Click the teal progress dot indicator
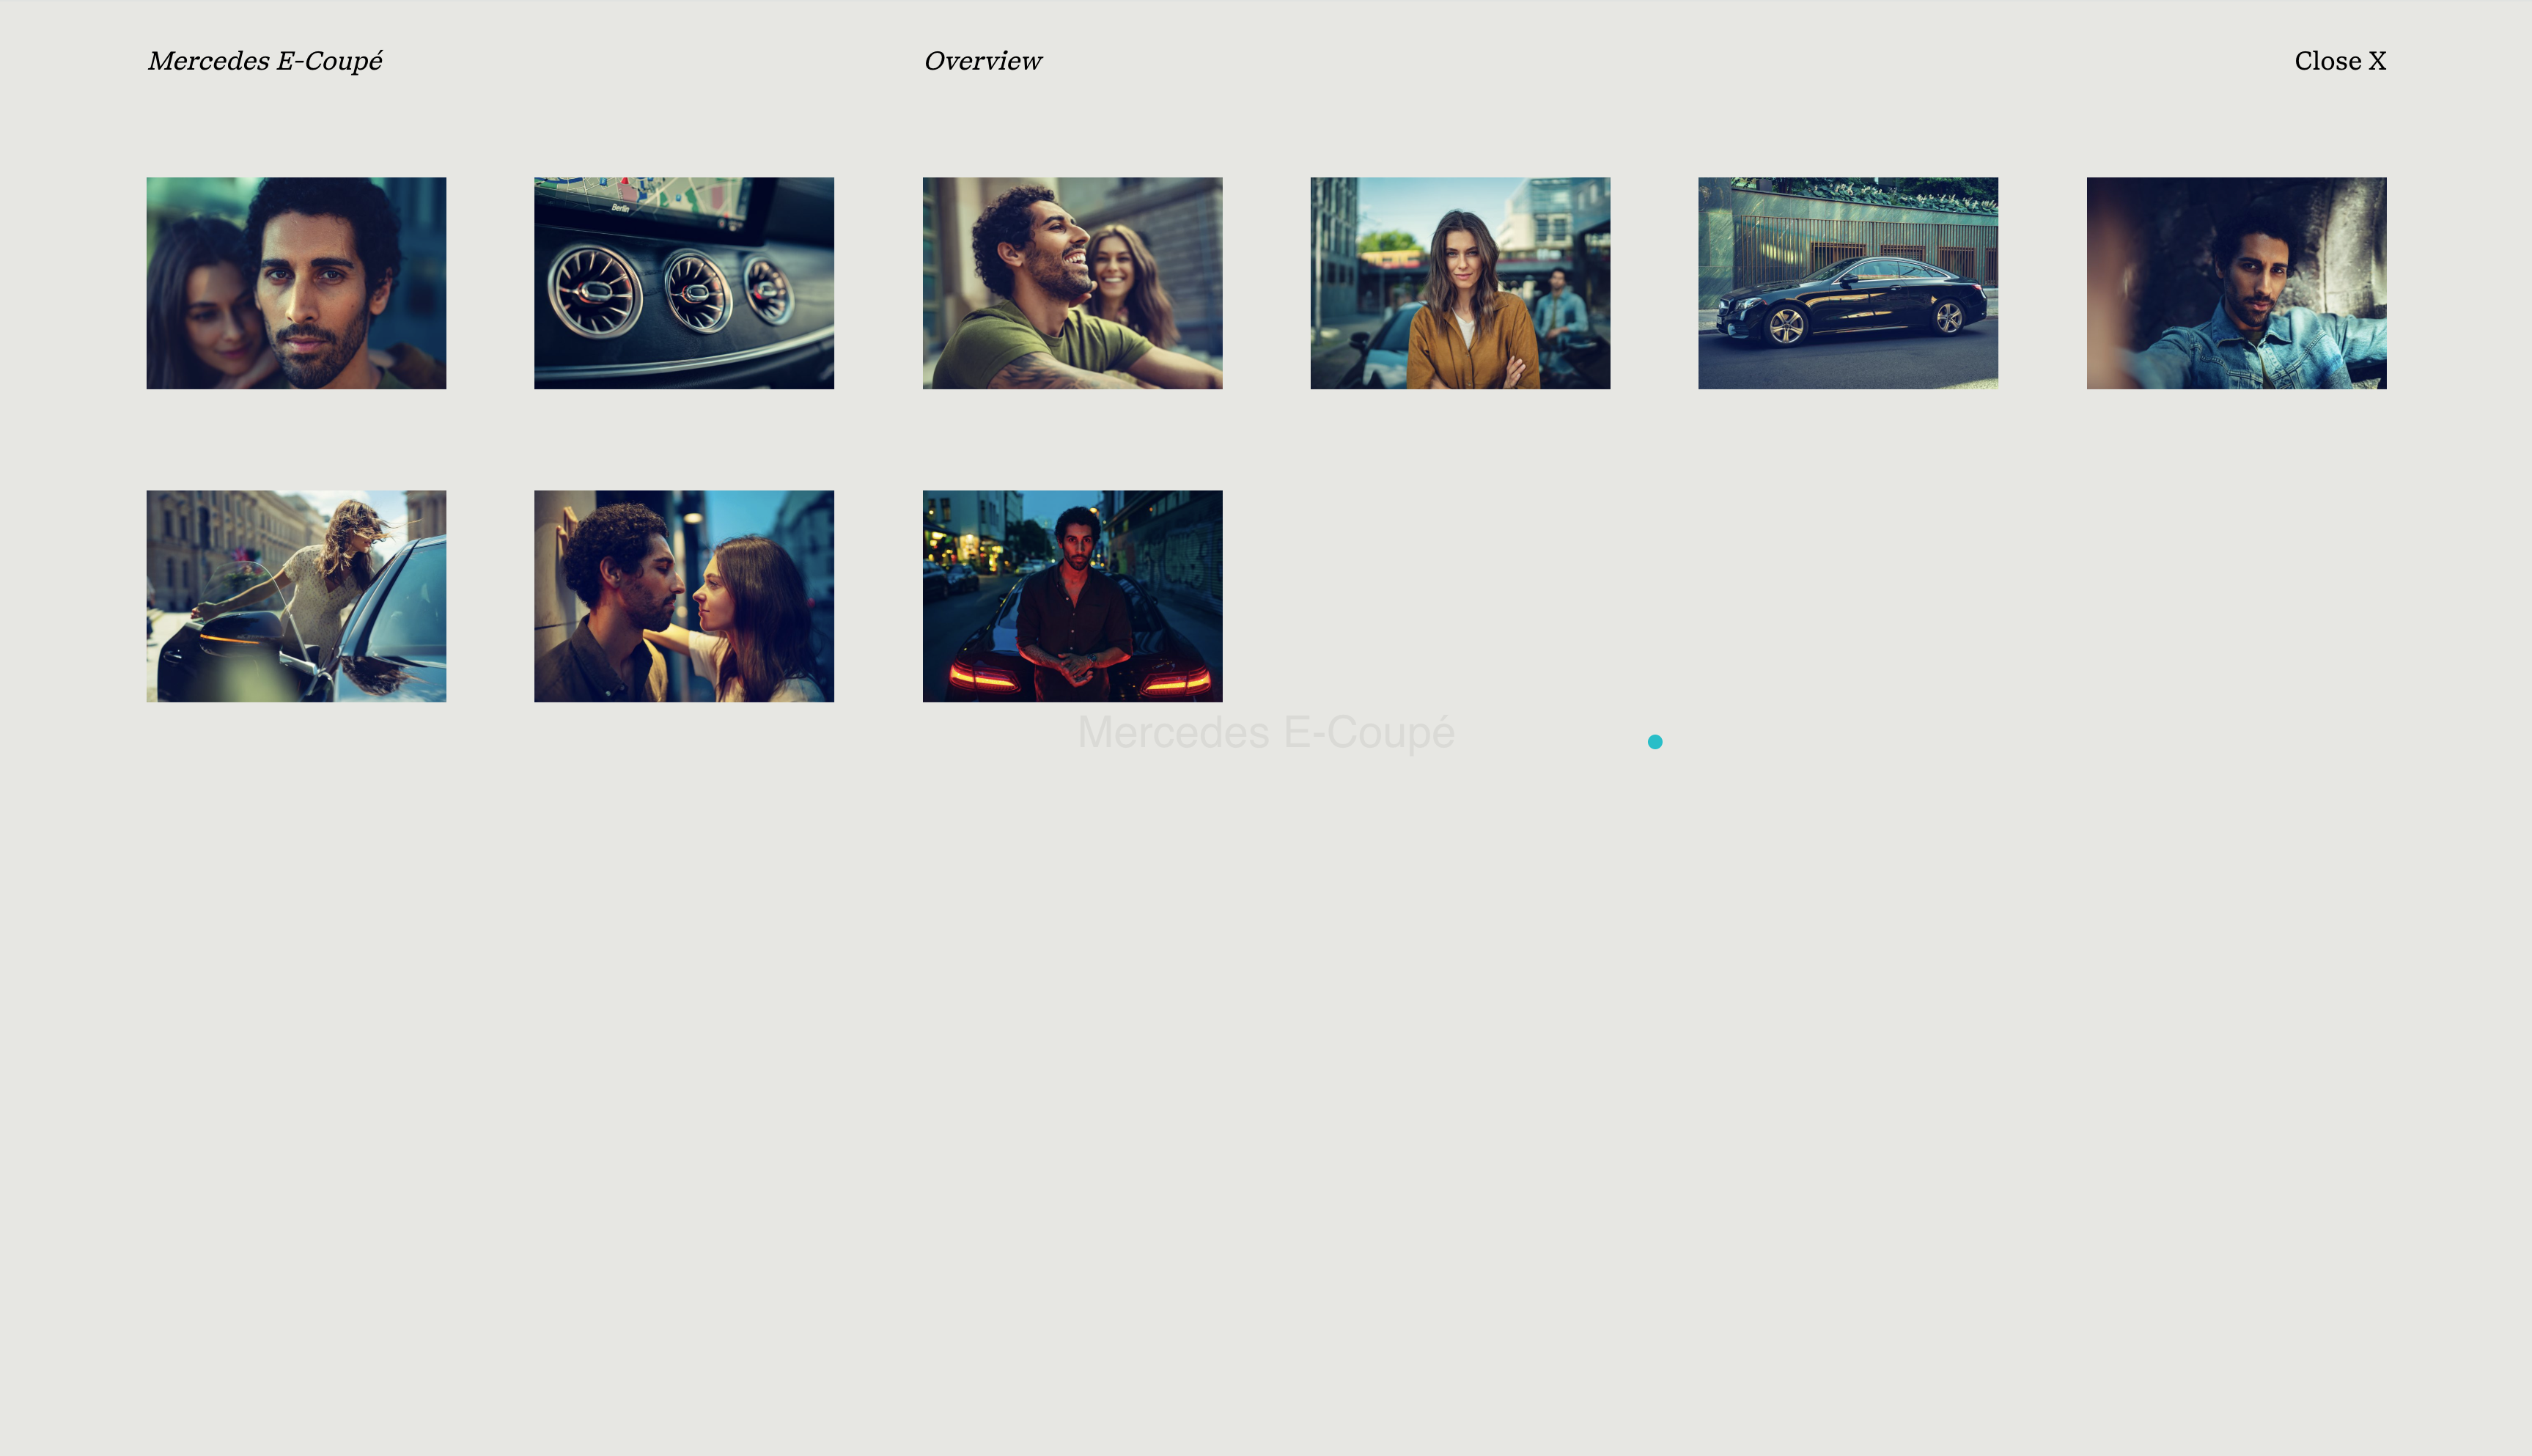Screen dimensions: 2532x1456 [x=1655, y=741]
